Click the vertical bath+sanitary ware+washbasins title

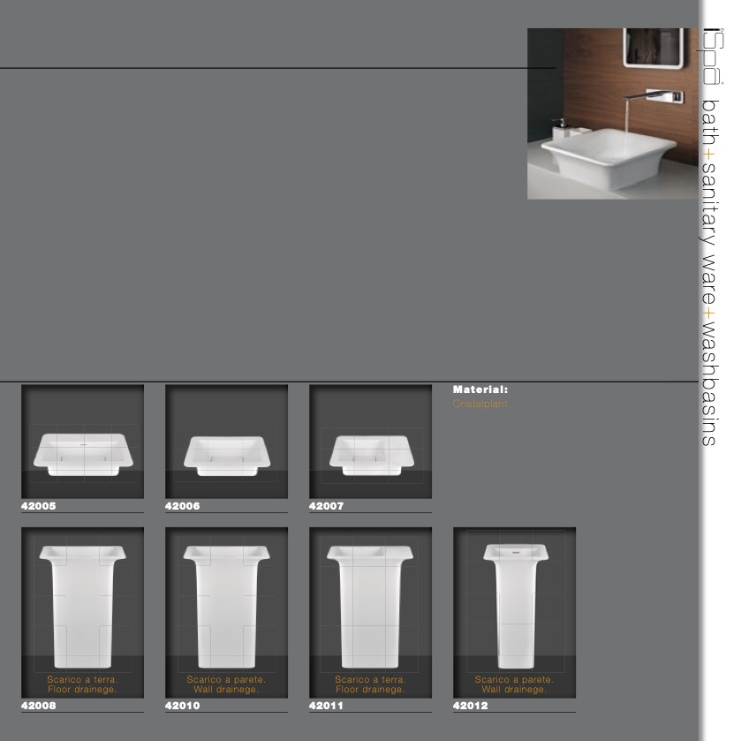pos(712,272)
